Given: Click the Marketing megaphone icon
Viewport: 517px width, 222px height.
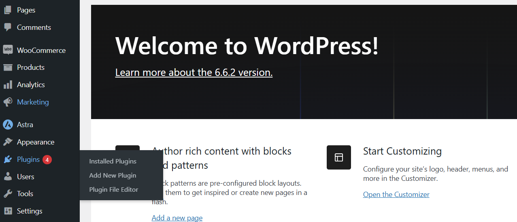Looking at the screenshot, I should [8, 102].
